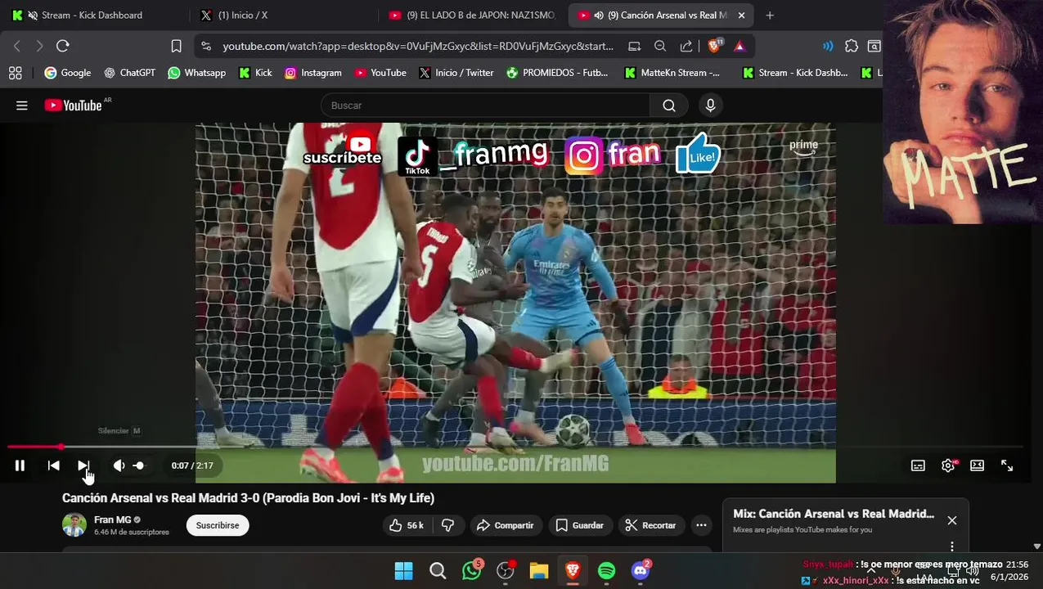Open the Whatsapp bookmark

(x=196, y=73)
